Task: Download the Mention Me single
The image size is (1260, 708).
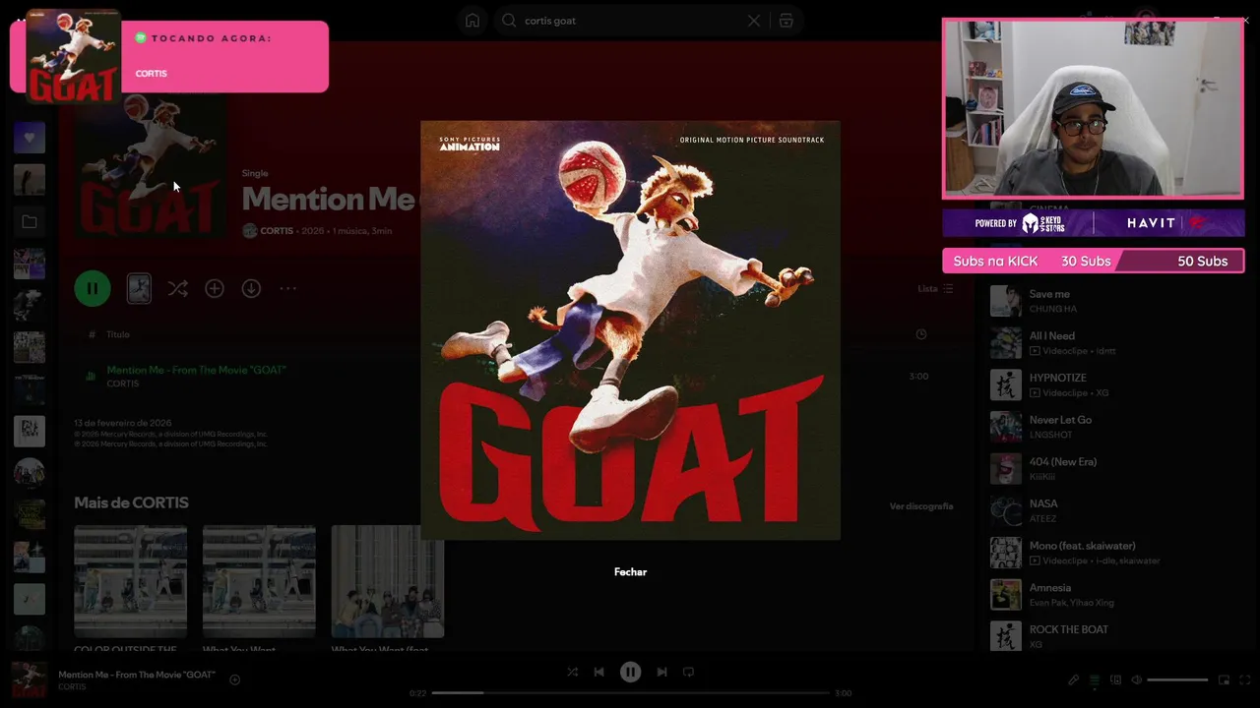Action: 251,288
